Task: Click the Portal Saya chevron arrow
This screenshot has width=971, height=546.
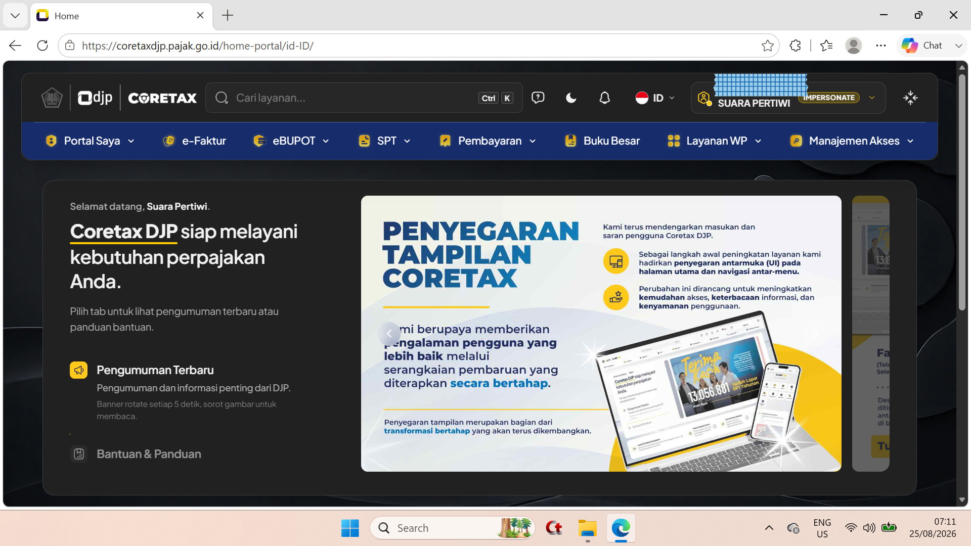Action: tap(131, 142)
